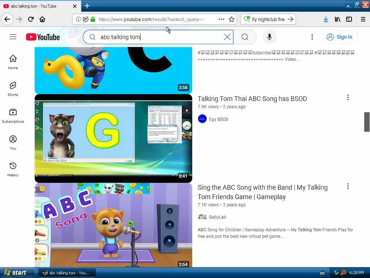Click the Sign in button
Viewport: 370px width, 278px height.
(340, 37)
